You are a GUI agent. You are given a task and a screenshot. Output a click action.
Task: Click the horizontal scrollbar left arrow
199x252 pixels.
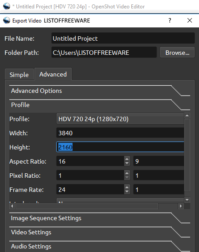coord(12,206)
